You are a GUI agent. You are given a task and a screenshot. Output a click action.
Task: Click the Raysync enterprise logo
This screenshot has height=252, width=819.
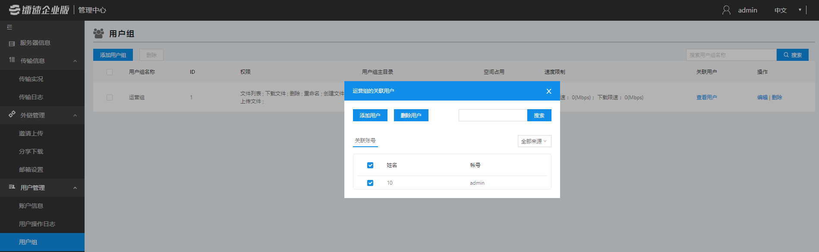click(39, 10)
